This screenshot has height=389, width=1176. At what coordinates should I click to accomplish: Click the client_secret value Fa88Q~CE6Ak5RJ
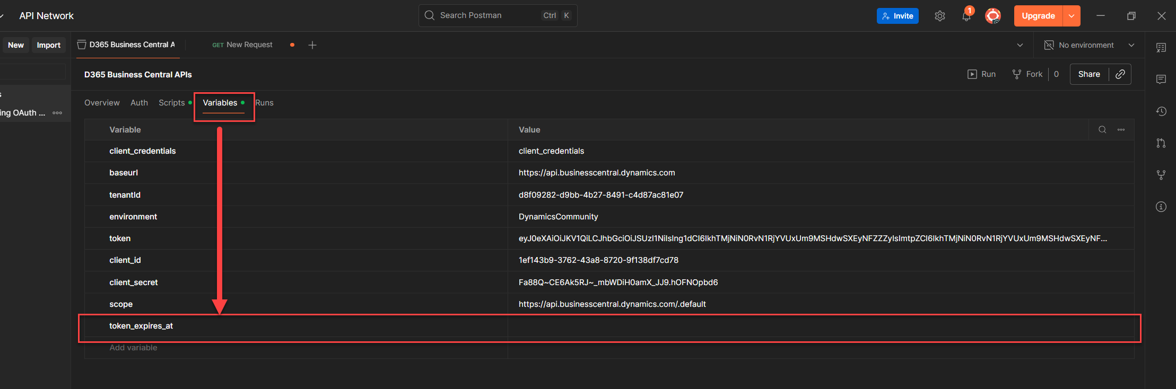pyautogui.click(x=618, y=282)
